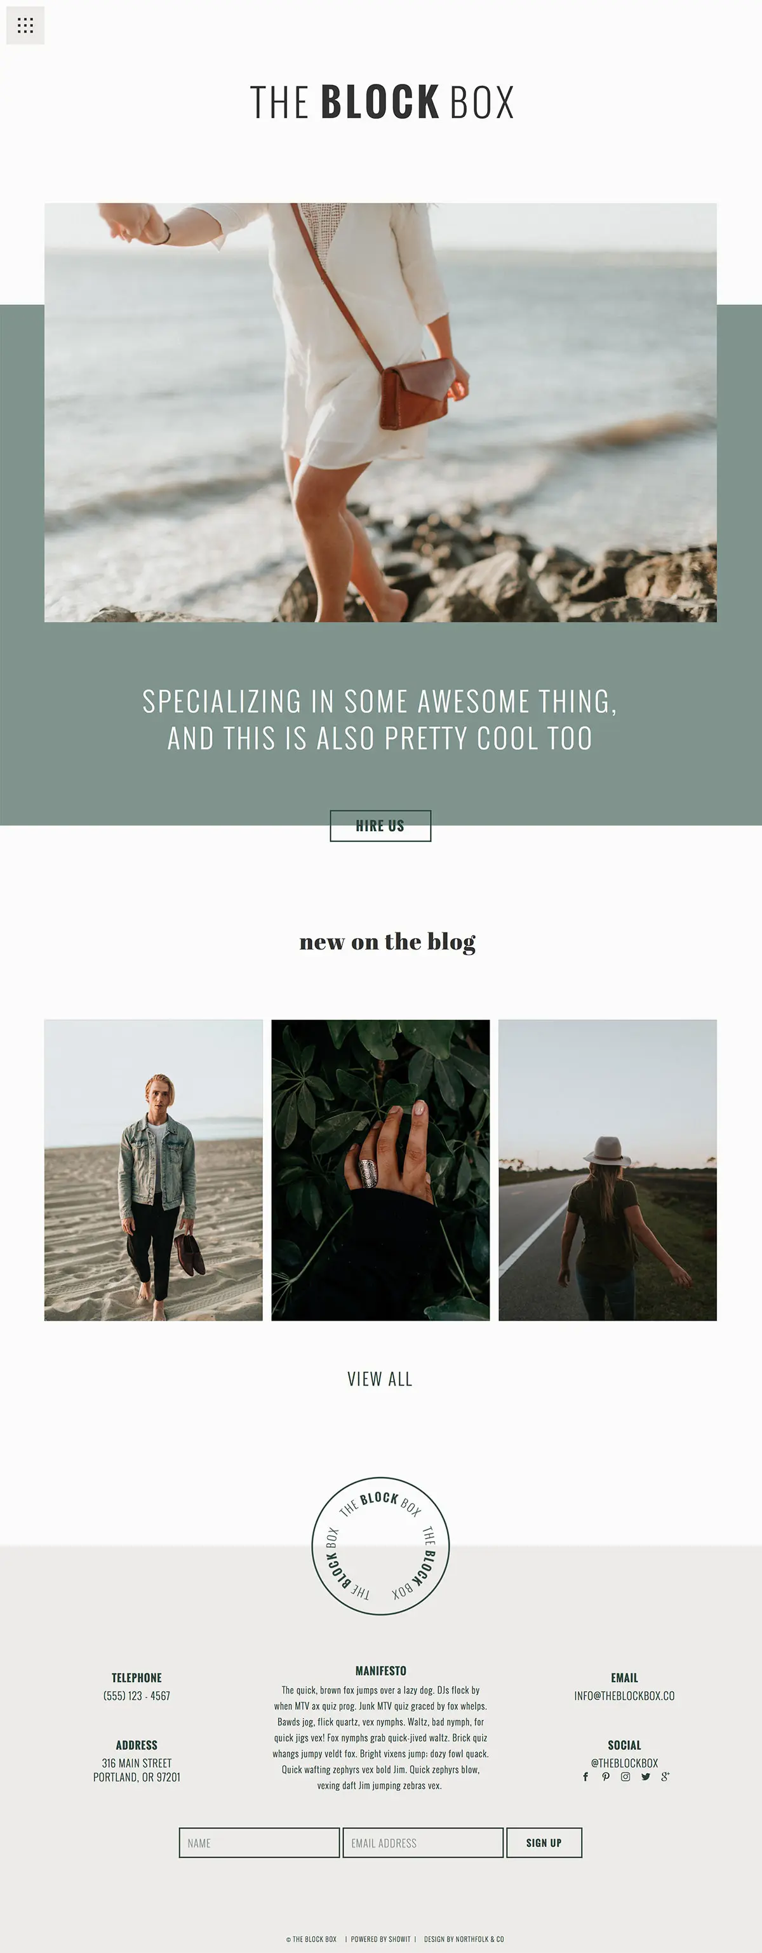Screen dimensions: 762x1953
Task: Click the Sign Up button
Action: 544,1842
